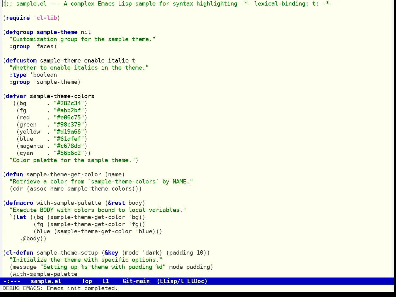Click the 'defmacro' keyword
This screenshot has width=396, height=297.
pyautogui.click(x=19, y=203)
